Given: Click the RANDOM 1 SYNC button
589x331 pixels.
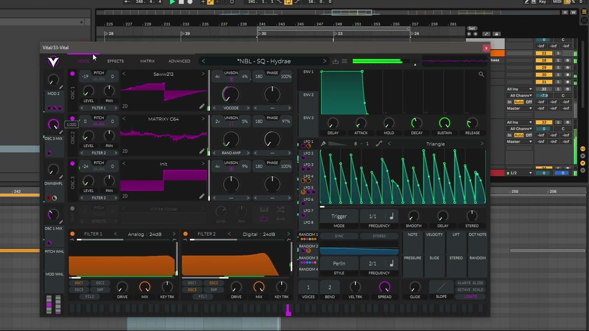Looking at the screenshot, I should pyautogui.click(x=339, y=236).
